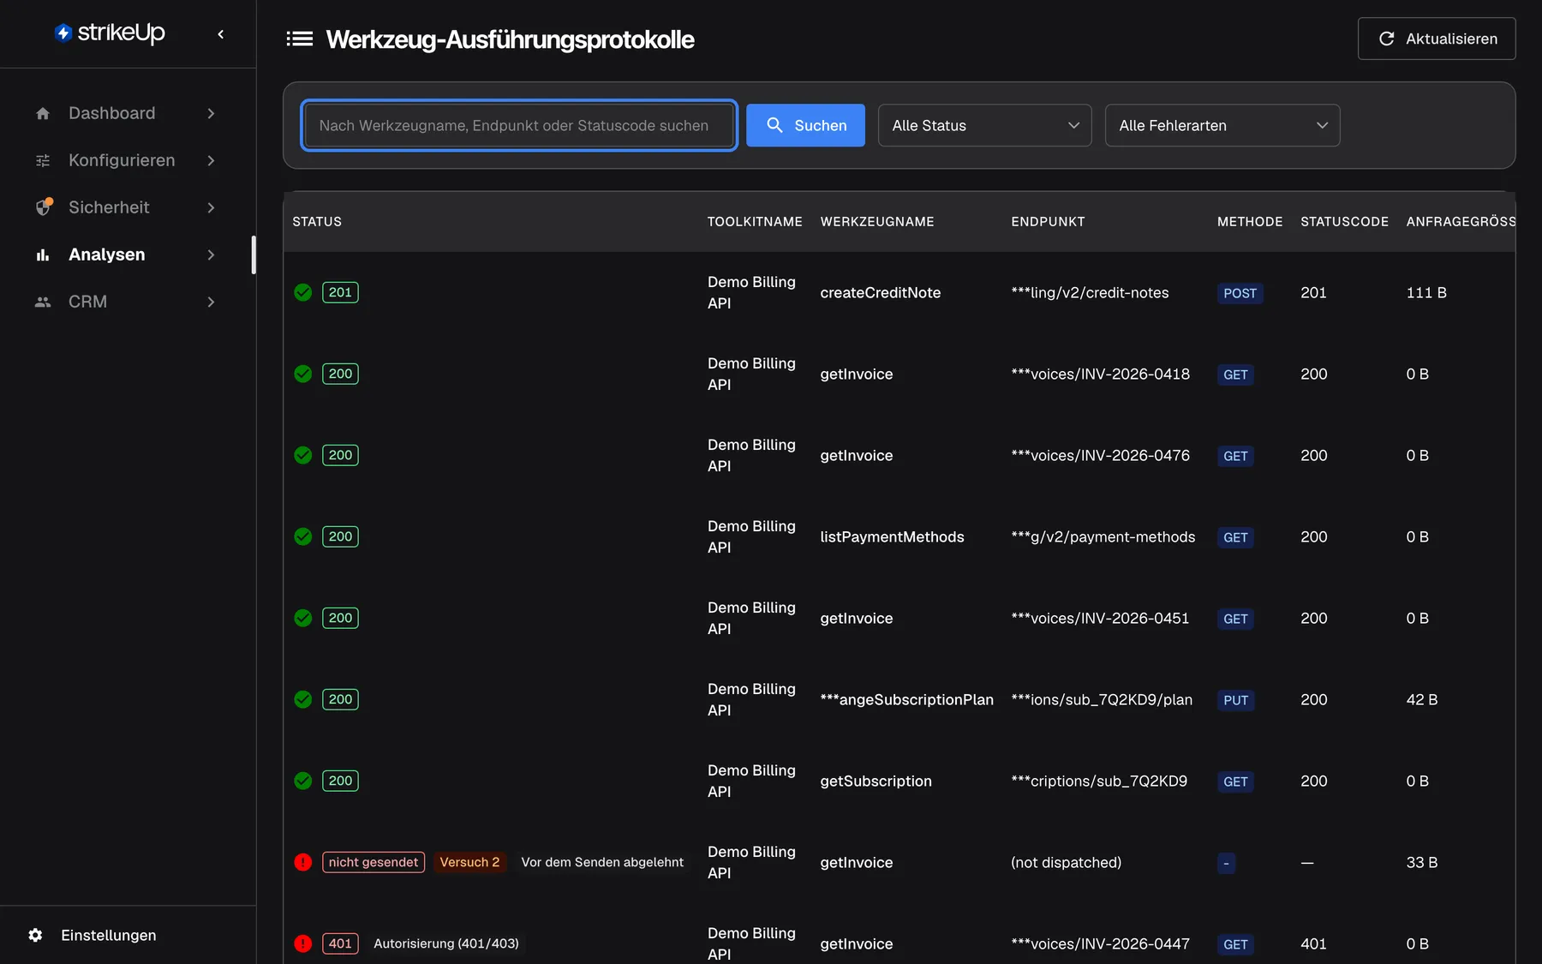Collapse the sidebar with the arrow
This screenshot has width=1542, height=964.
coord(221,34)
